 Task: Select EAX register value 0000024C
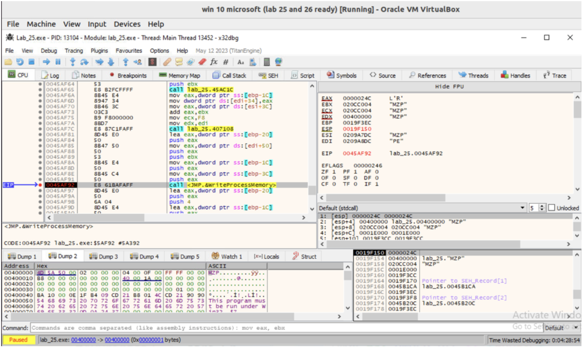(357, 98)
